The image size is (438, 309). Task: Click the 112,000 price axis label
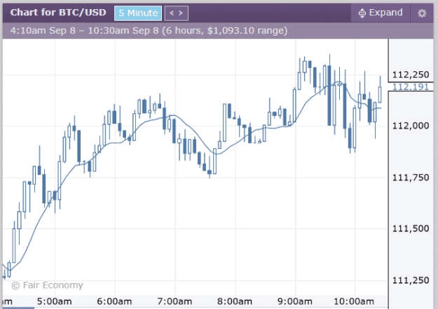point(411,126)
